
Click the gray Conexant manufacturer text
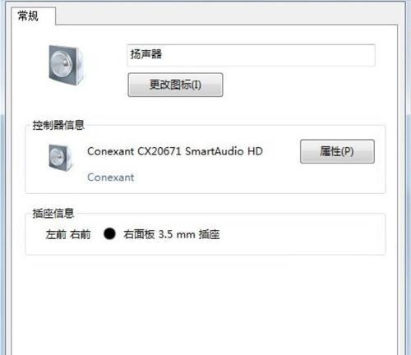click(x=111, y=177)
